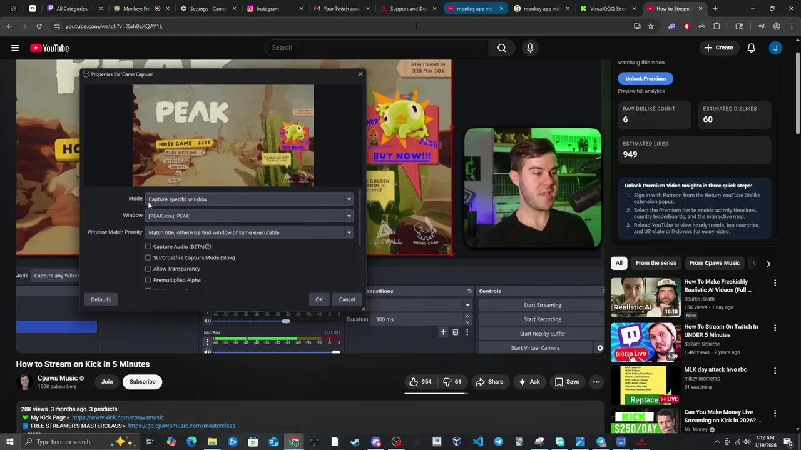Open the account avatar menu
801x450 pixels.
click(x=775, y=47)
